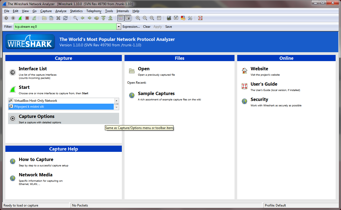Open the interface list toolbar icon
Screen dimensions: 341x210
pos(6,18)
